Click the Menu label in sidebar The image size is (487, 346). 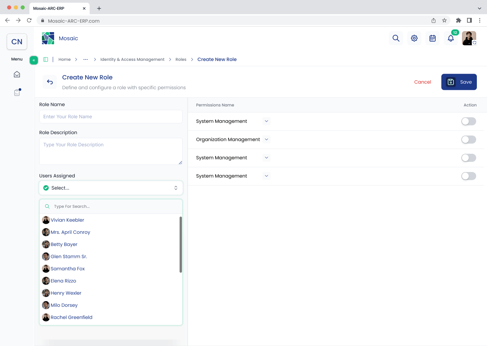[x=17, y=59]
